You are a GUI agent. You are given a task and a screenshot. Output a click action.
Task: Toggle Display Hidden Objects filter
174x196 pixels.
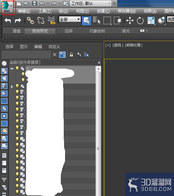pyautogui.click(x=4, y=146)
